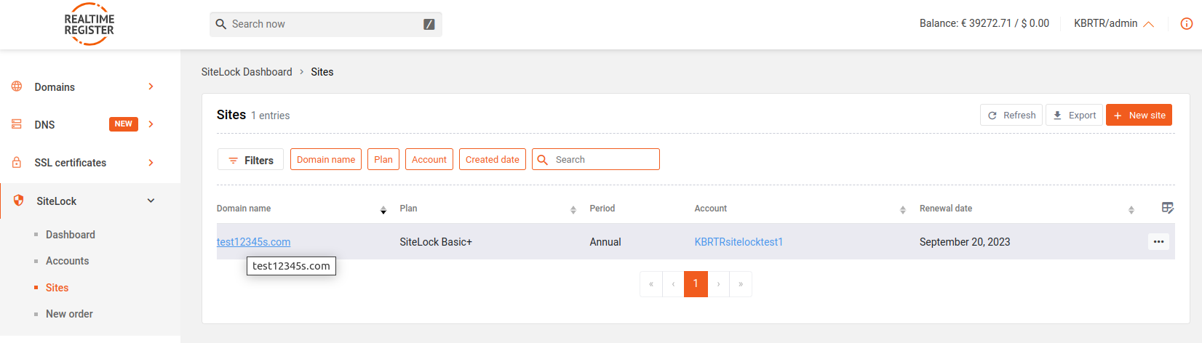Open the Plan filter
This screenshot has width=1202, height=343.
(383, 160)
